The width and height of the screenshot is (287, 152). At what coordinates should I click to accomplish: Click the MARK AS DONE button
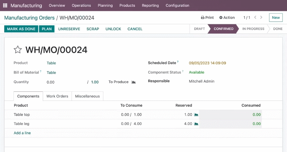click(21, 29)
